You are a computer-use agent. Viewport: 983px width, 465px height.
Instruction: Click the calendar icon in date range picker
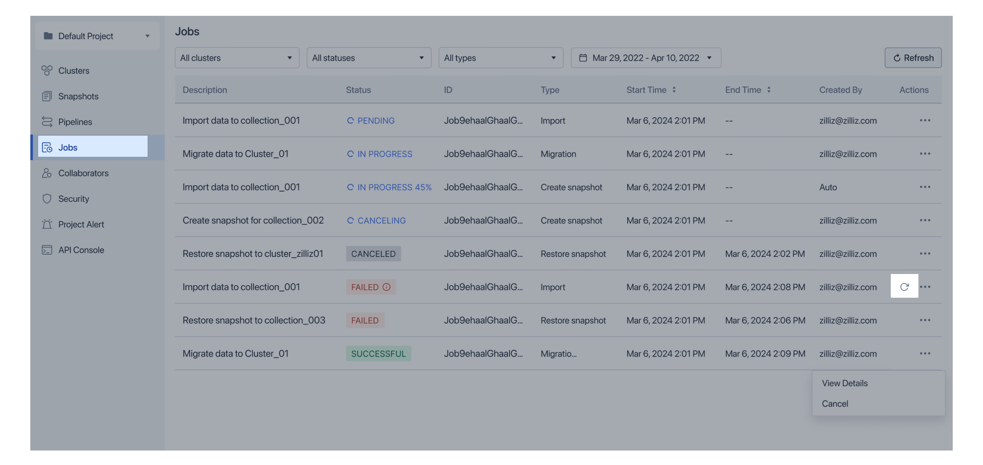(x=583, y=58)
